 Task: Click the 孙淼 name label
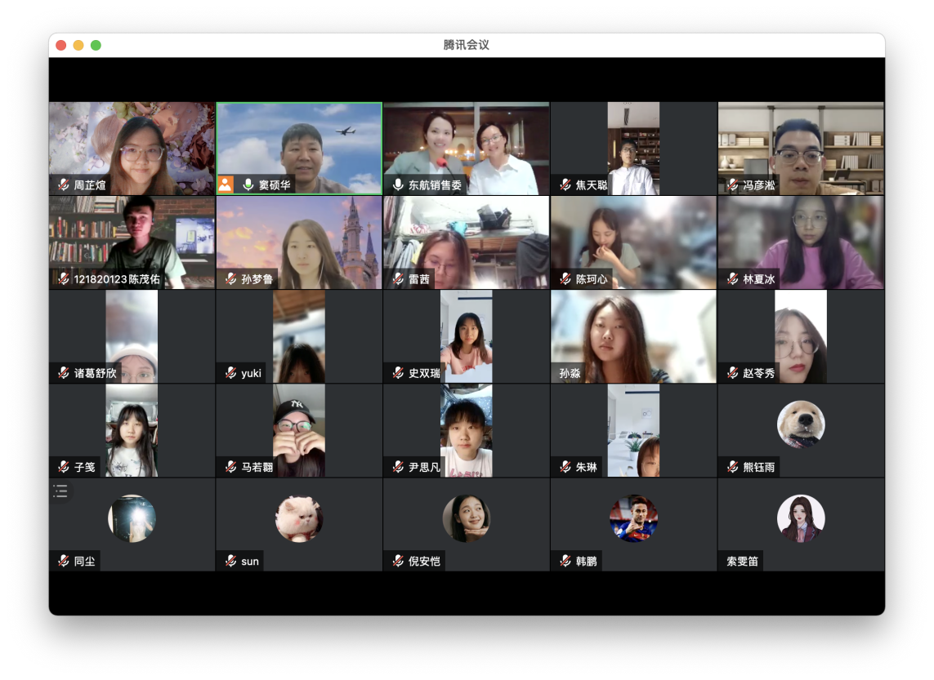(x=570, y=373)
